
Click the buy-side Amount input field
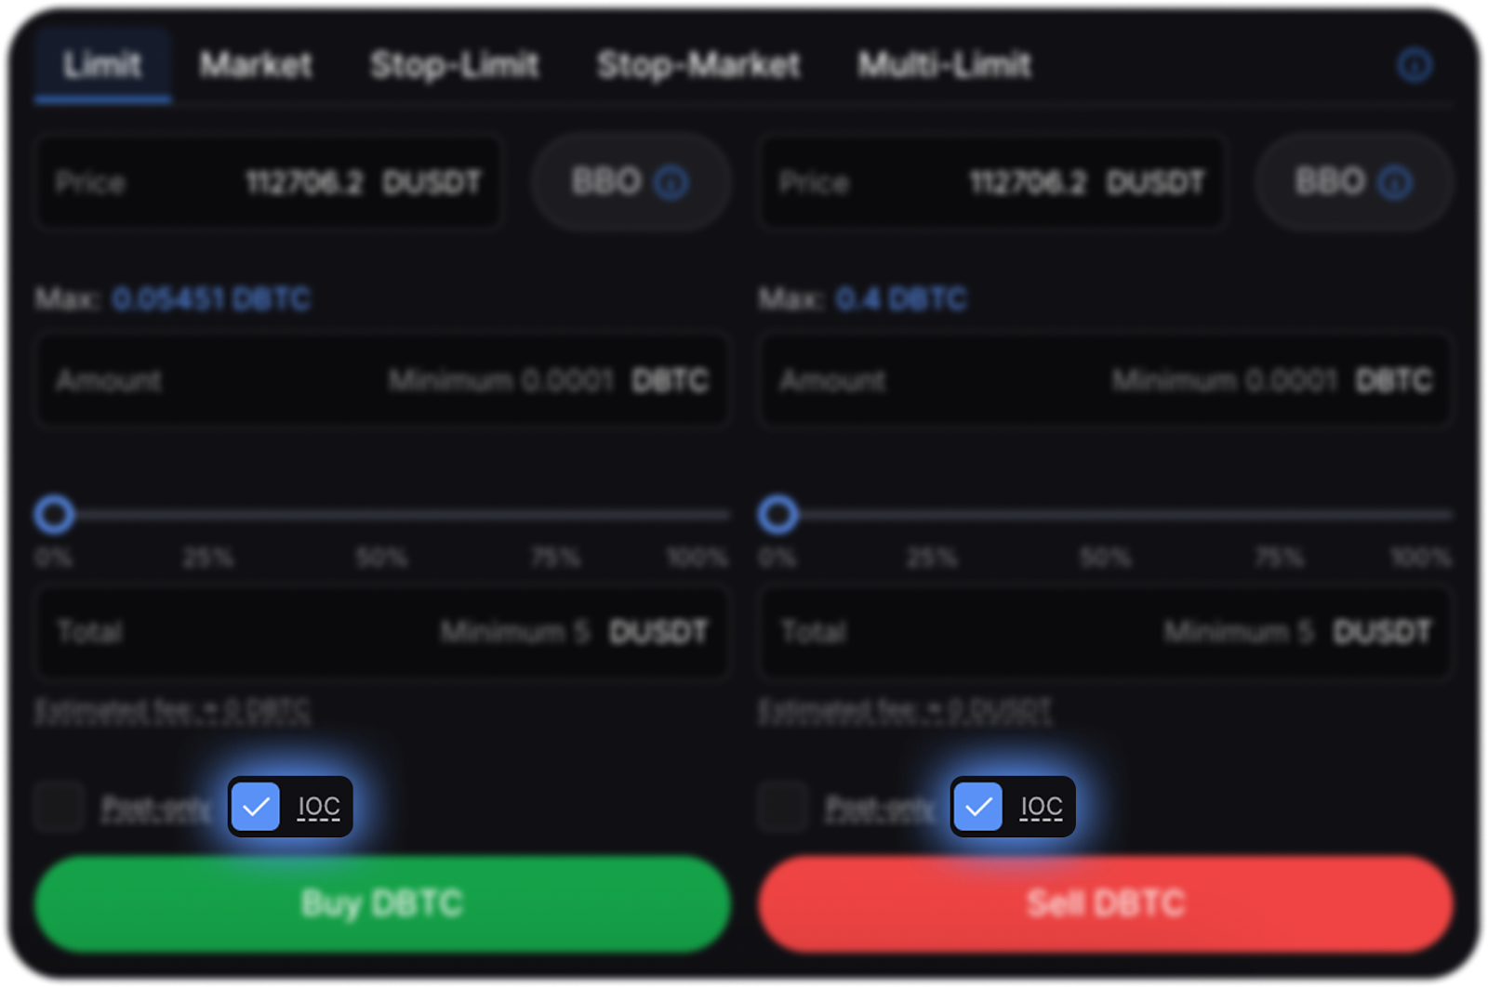coord(382,380)
